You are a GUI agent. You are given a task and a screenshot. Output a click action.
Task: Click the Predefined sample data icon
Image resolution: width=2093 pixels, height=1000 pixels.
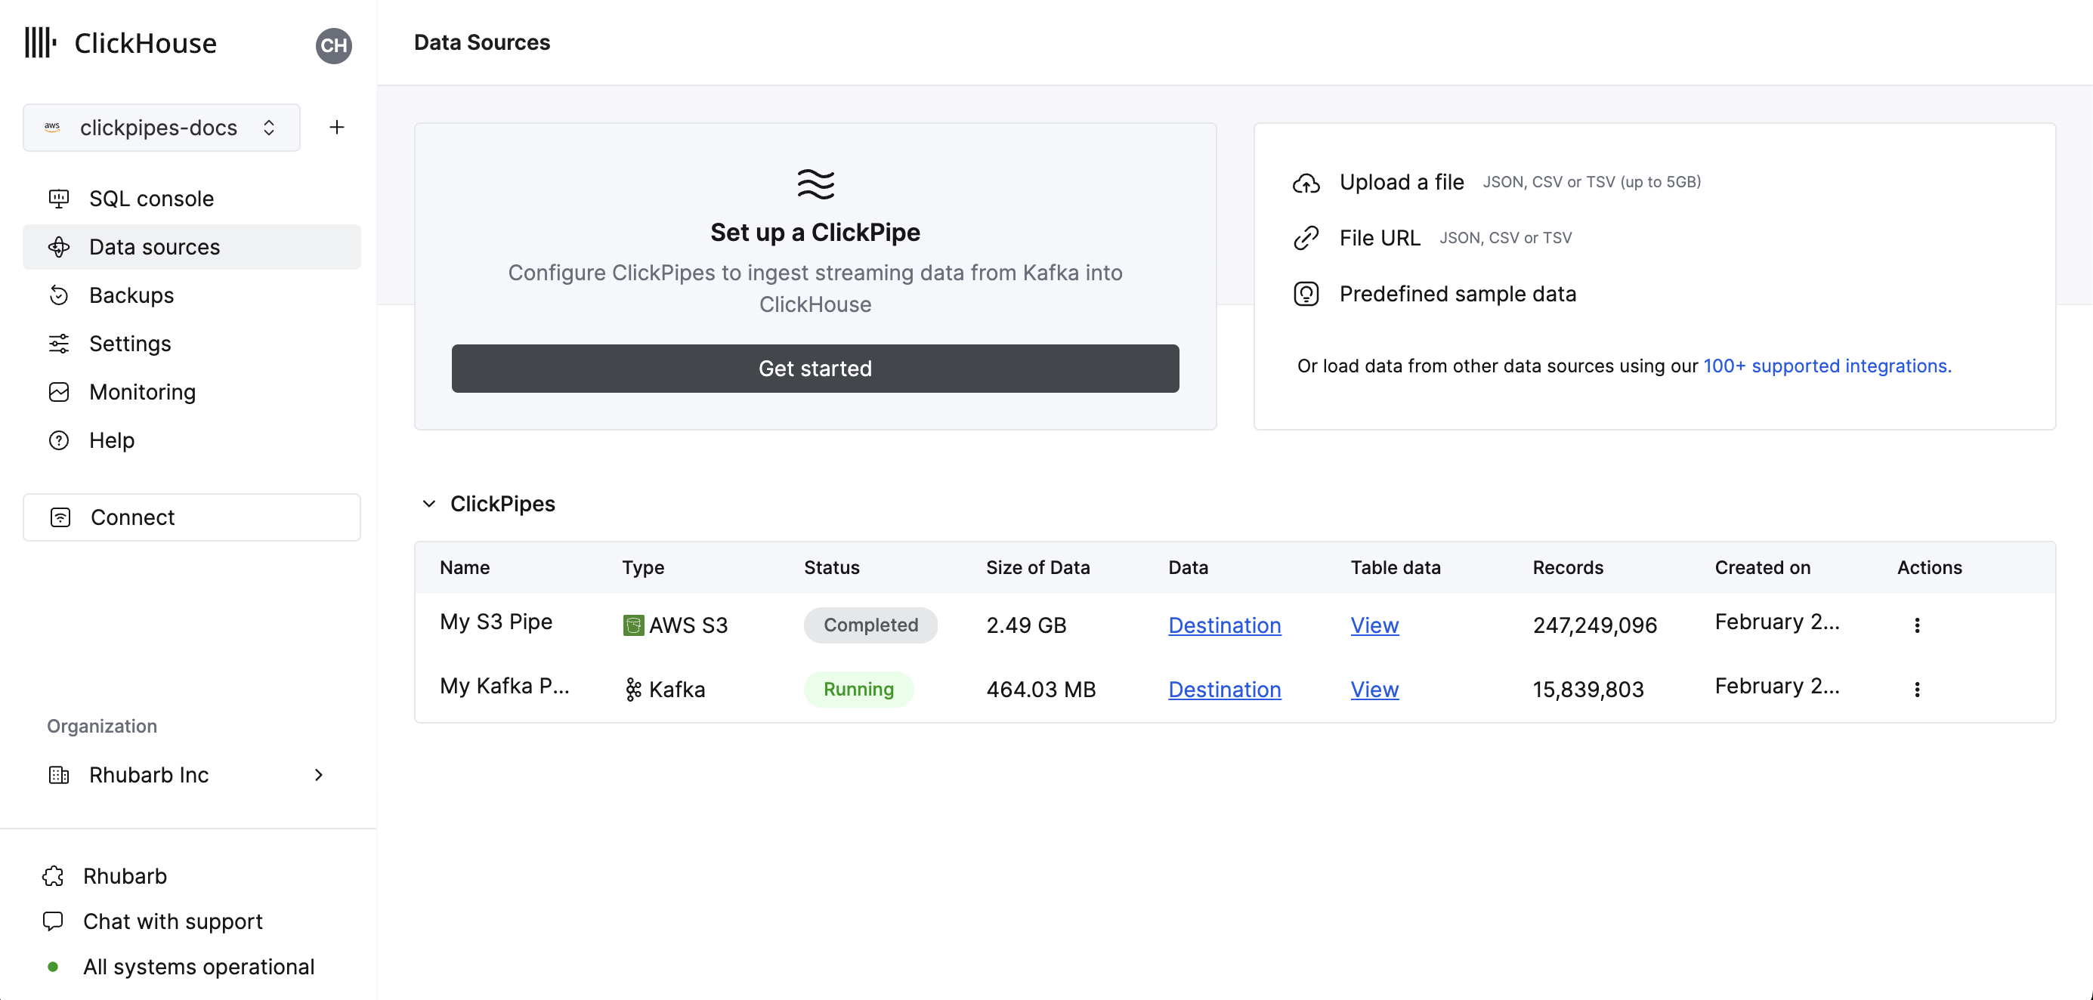[1306, 294]
